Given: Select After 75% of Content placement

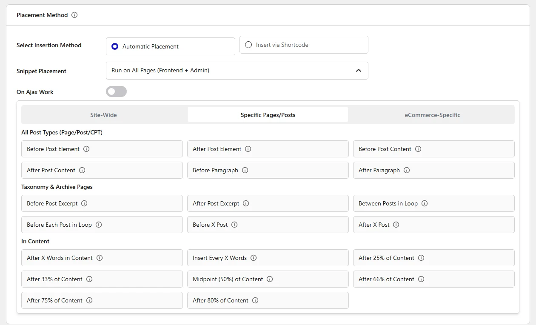Looking at the screenshot, I should (x=102, y=300).
